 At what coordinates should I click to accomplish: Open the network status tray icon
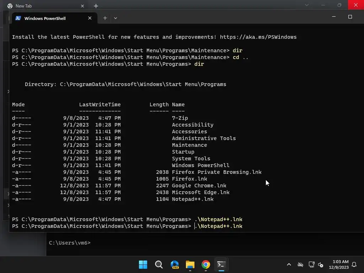tap(311, 264)
